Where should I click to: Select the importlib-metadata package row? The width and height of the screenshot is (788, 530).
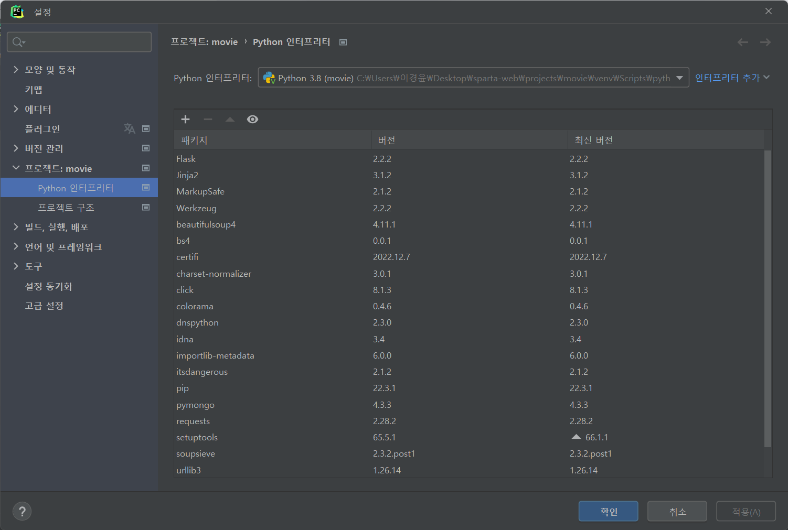pyautogui.click(x=470, y=355)
